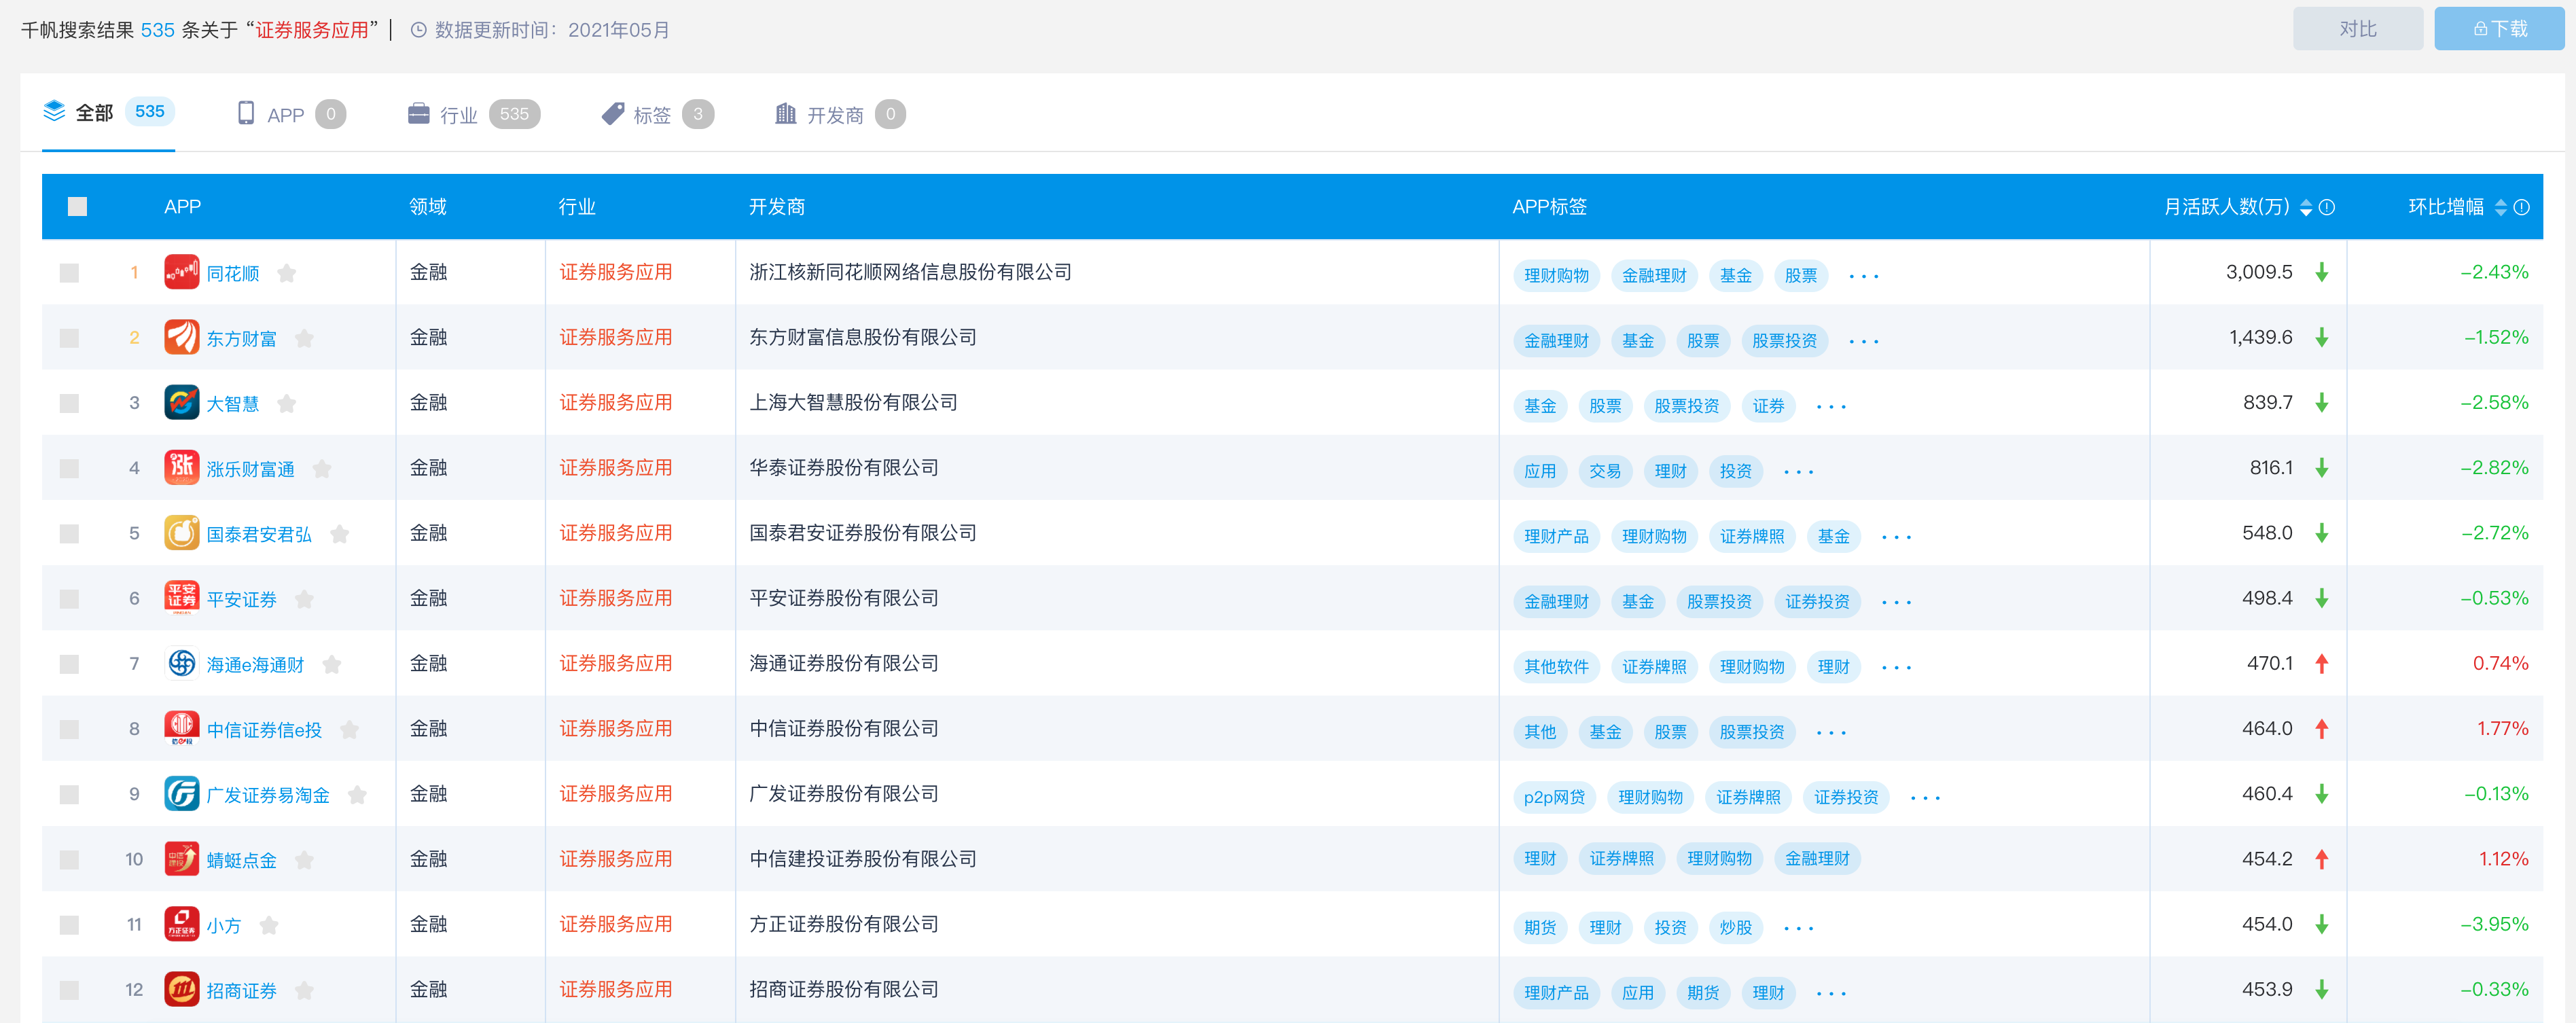Check the box for 涨乐财富通 row
2576x1023 pixels.
(x=69, y=468)
